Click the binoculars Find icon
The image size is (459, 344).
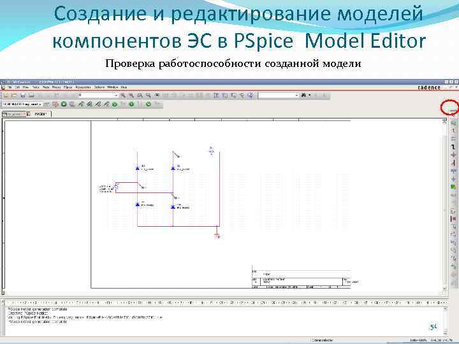(303, 95)
